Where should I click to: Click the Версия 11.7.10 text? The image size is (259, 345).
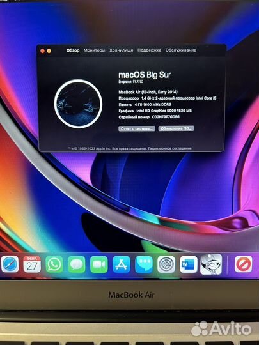tap(131, 82)
